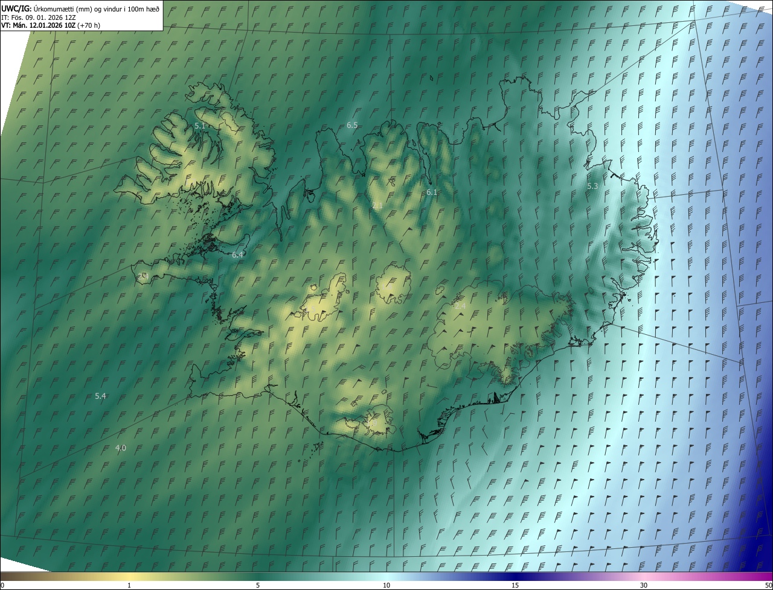Click the 6.1 value label on the map

[432, 192]
